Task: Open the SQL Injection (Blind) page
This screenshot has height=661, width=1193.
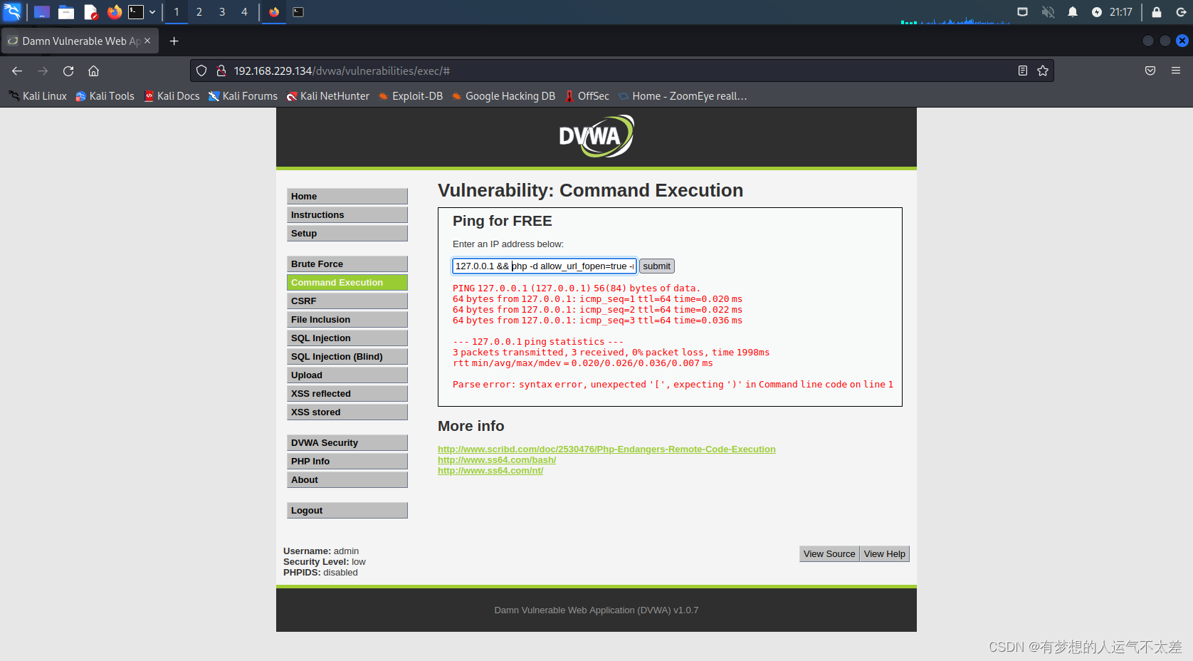Action: click(347, 357)
